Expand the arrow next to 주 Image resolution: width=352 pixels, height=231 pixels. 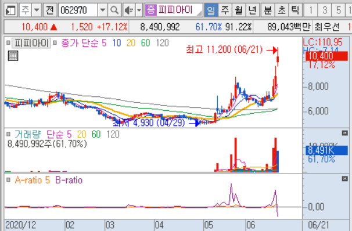click(x=37, y=10)
